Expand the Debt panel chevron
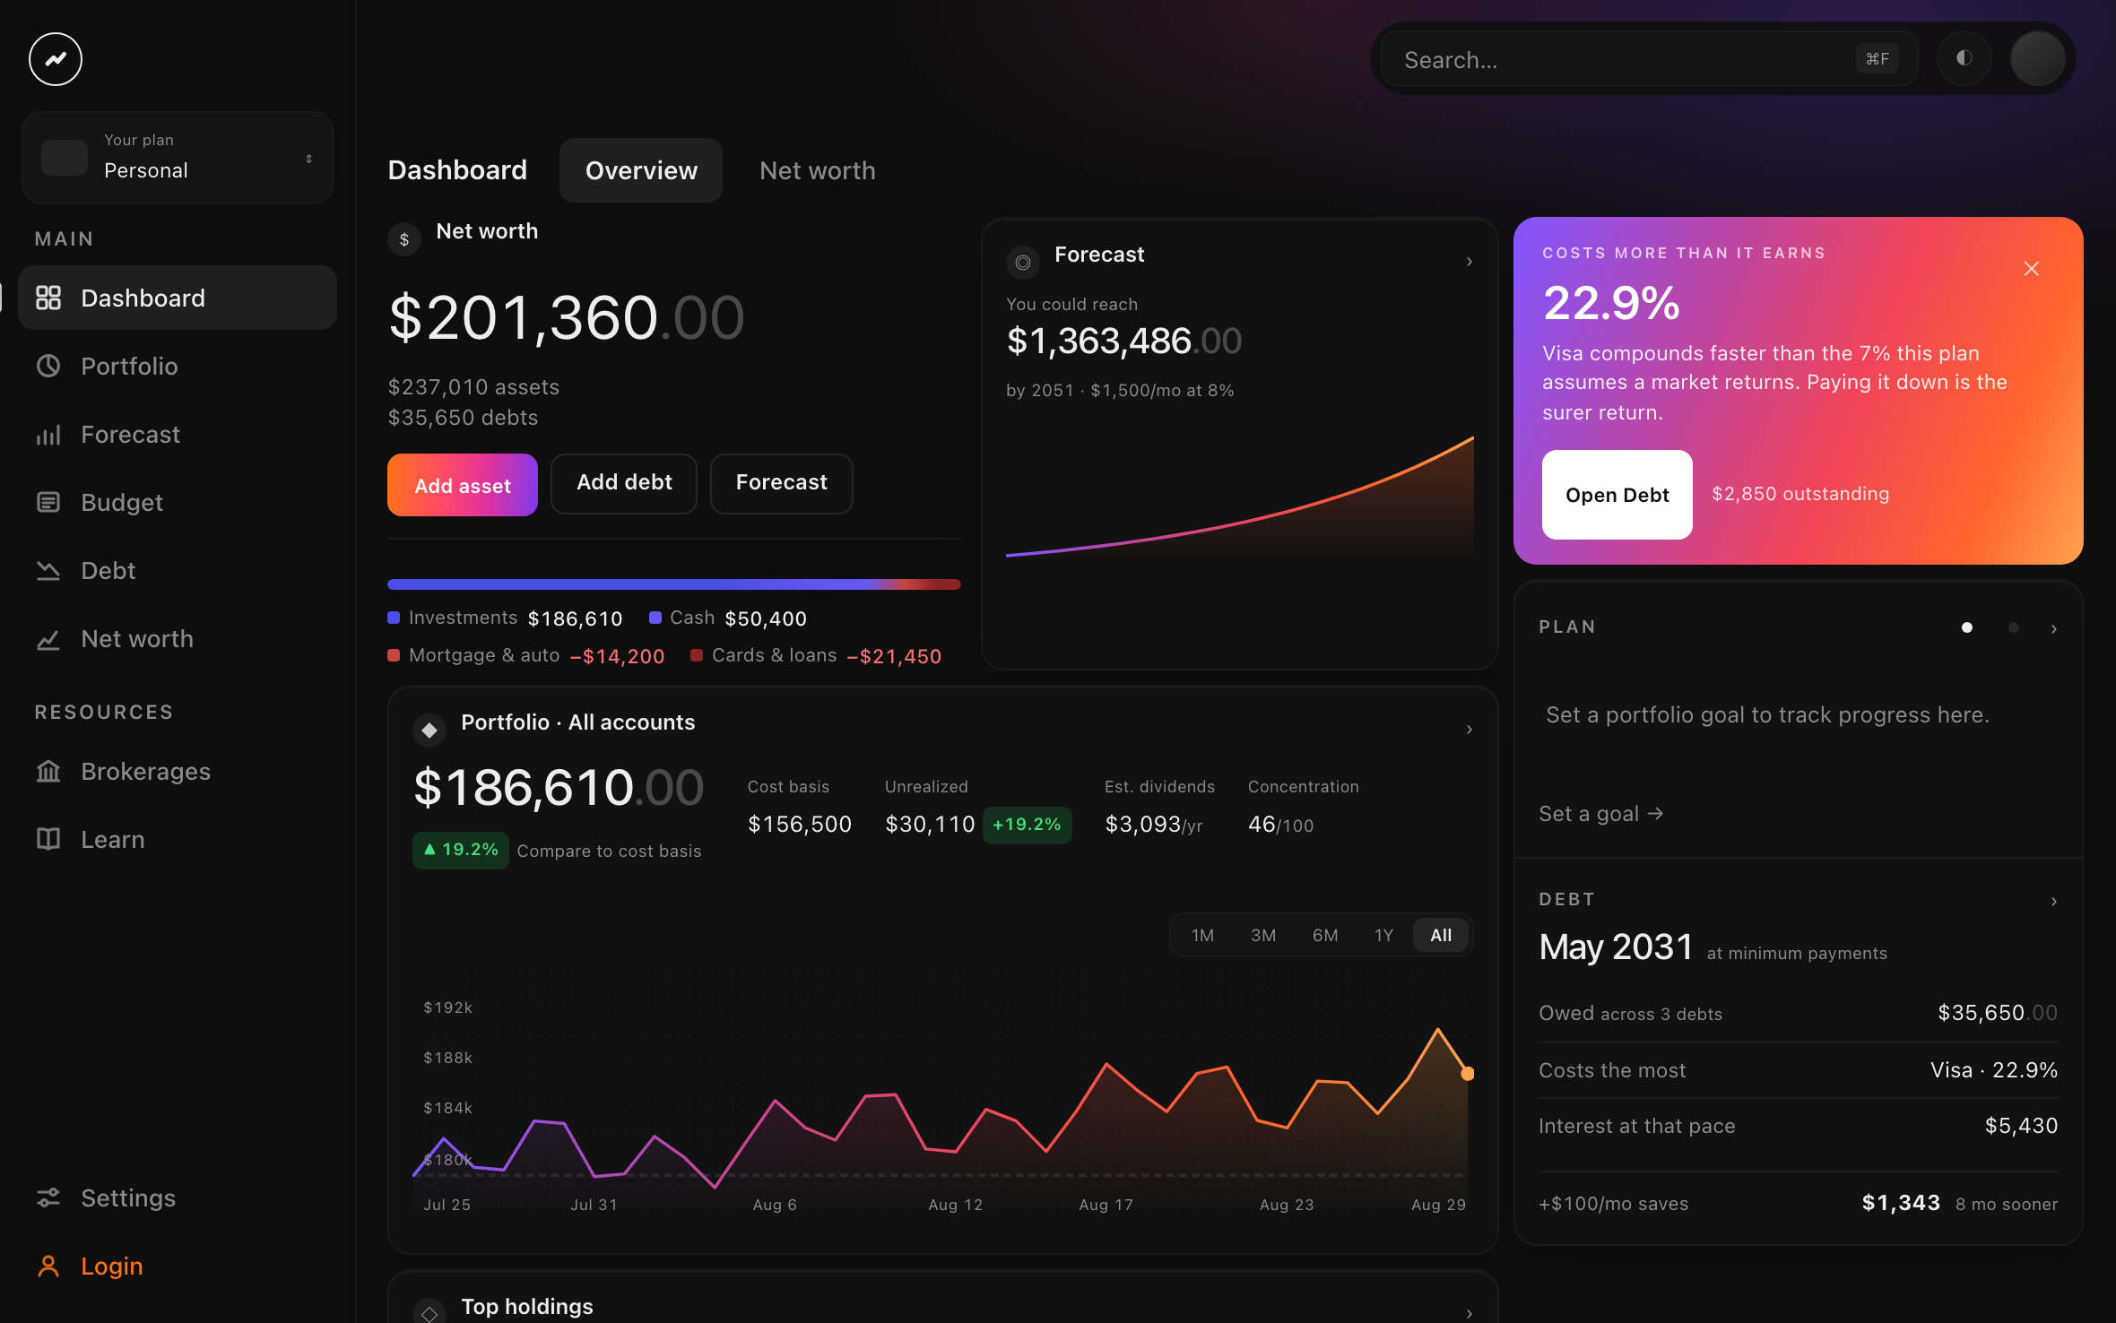 coord(2054,901)
